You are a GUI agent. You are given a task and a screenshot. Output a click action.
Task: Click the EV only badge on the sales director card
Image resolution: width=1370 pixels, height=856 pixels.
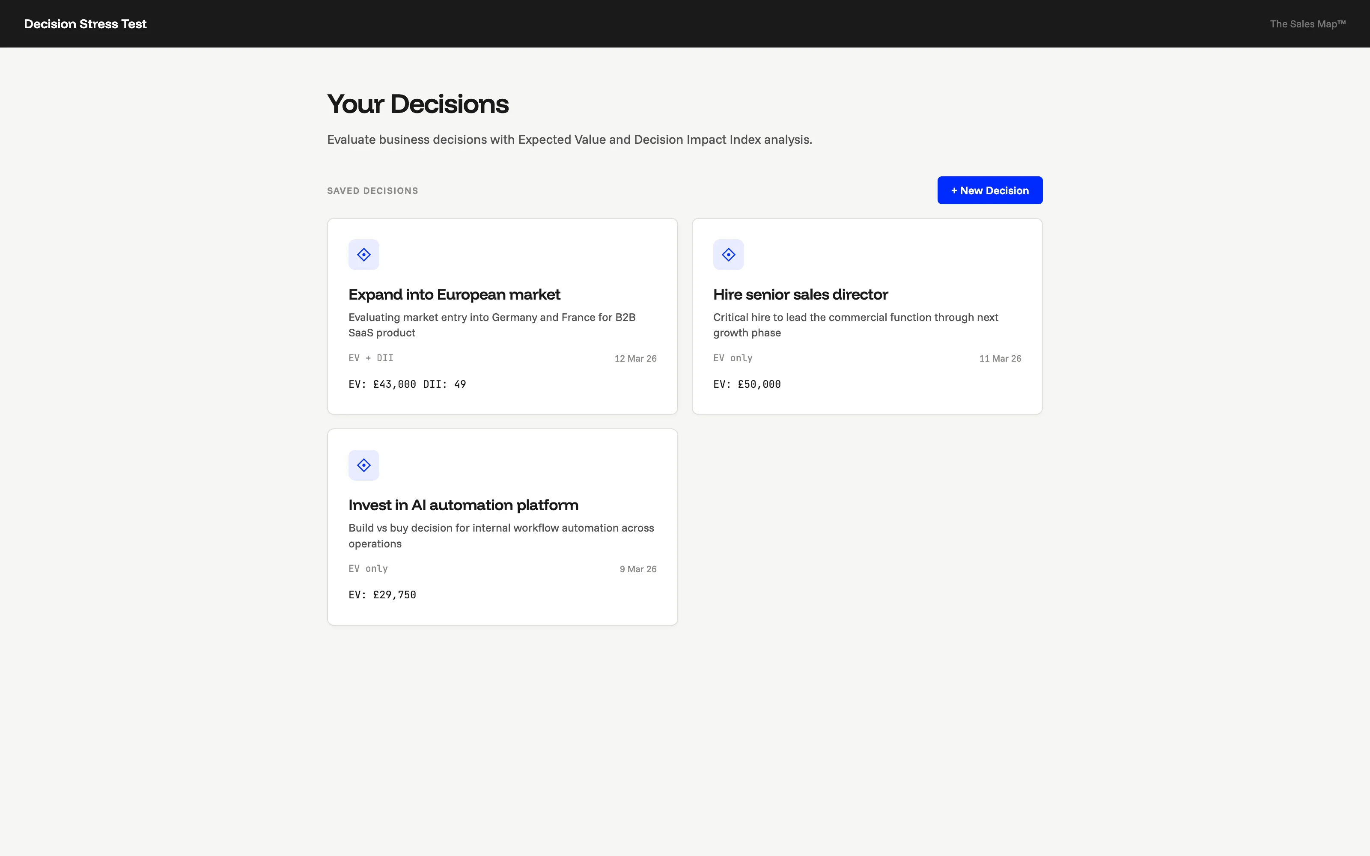coord(732,358)
